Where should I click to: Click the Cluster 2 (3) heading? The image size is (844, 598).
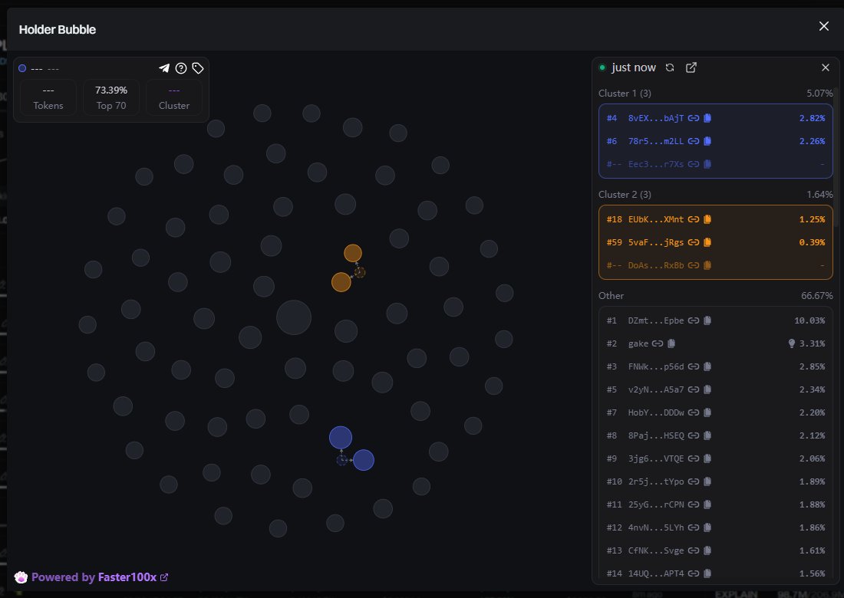tap(625, 195)
